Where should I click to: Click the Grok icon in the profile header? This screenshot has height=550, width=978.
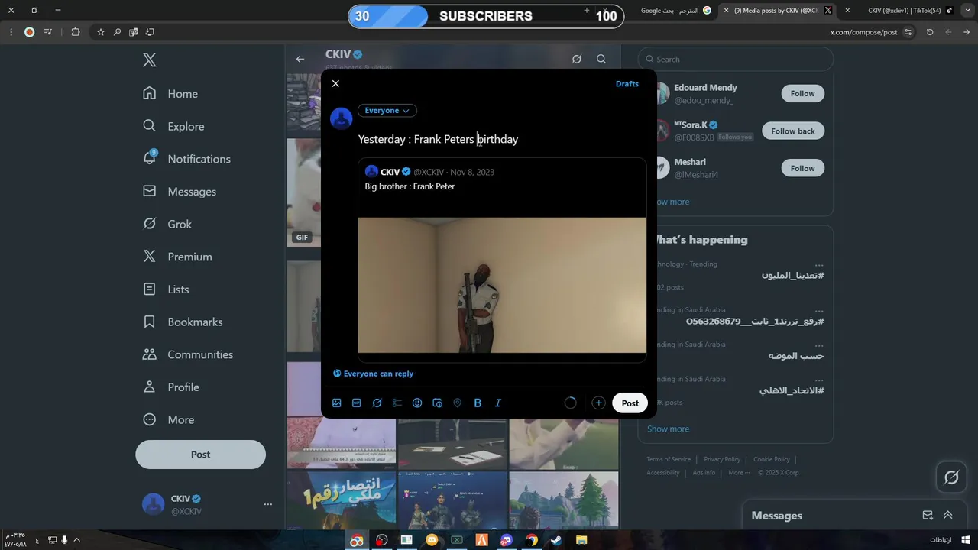pos(577,59)
